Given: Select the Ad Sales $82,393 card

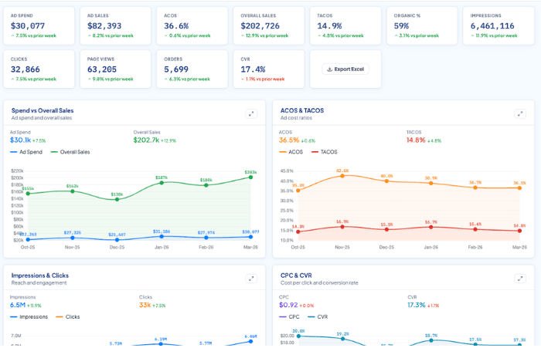Looking at the screenshot, I should tap(116, 25).
